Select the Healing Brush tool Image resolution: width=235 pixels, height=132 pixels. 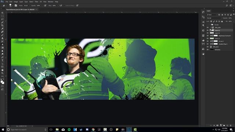pos(3,32)
